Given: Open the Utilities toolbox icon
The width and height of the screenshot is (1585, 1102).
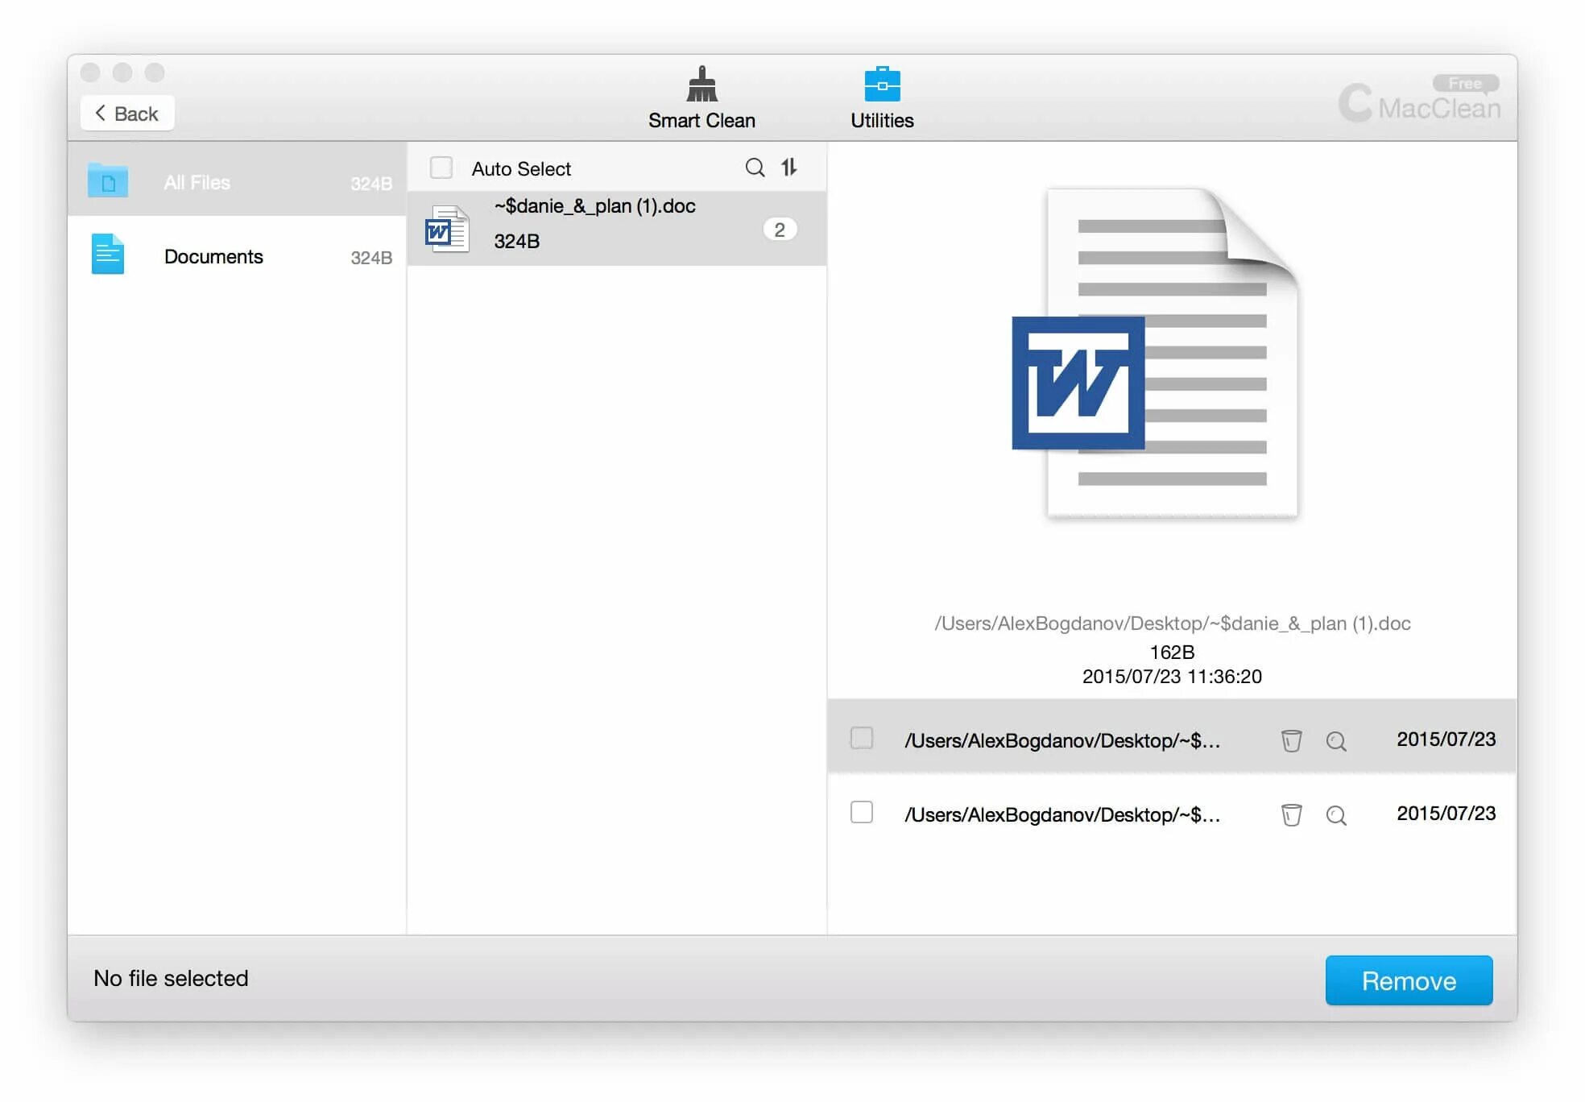Looking at the screenshot, I should coord(882,85).
